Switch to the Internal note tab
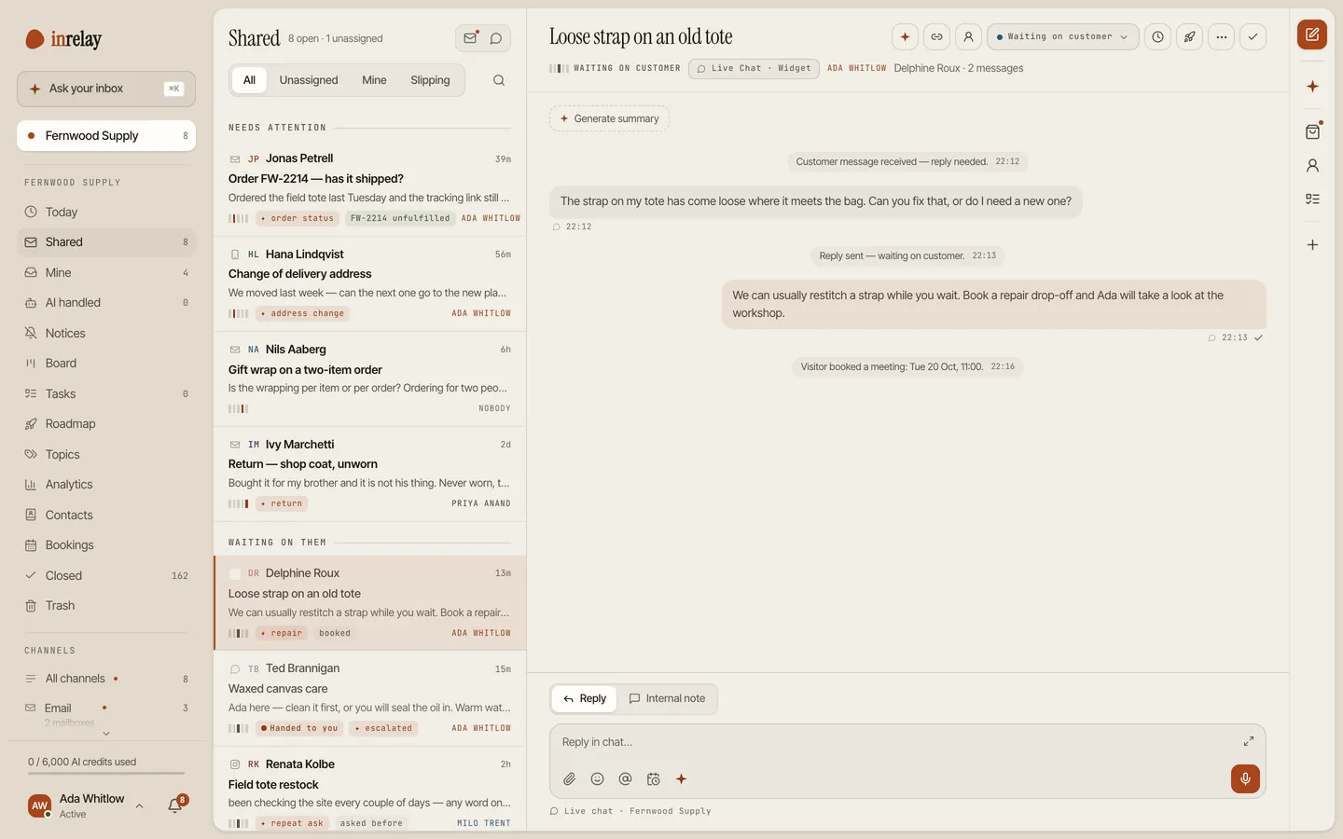1343x839 pixels. [x=667, y=699]
